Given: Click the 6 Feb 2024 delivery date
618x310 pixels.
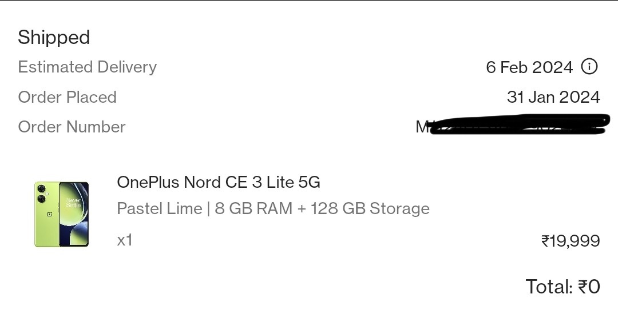Looking at the screenshot, I should 529,67.
